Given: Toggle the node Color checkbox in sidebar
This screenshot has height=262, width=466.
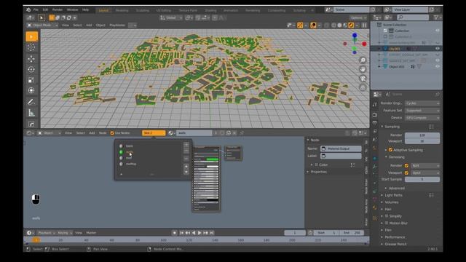Looking at the screenshot, I should point(317,164).
